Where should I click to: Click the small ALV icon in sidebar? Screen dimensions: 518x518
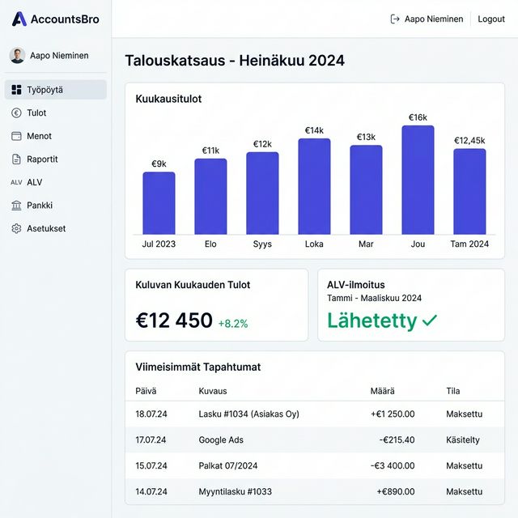point(16,182)
